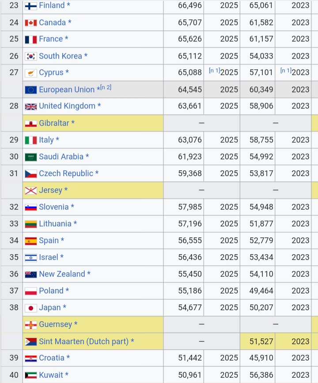The width and height of the screenshot is (318, 383).
Task: Click the Kuwait flag icon
Action: [x=31, y=375]
